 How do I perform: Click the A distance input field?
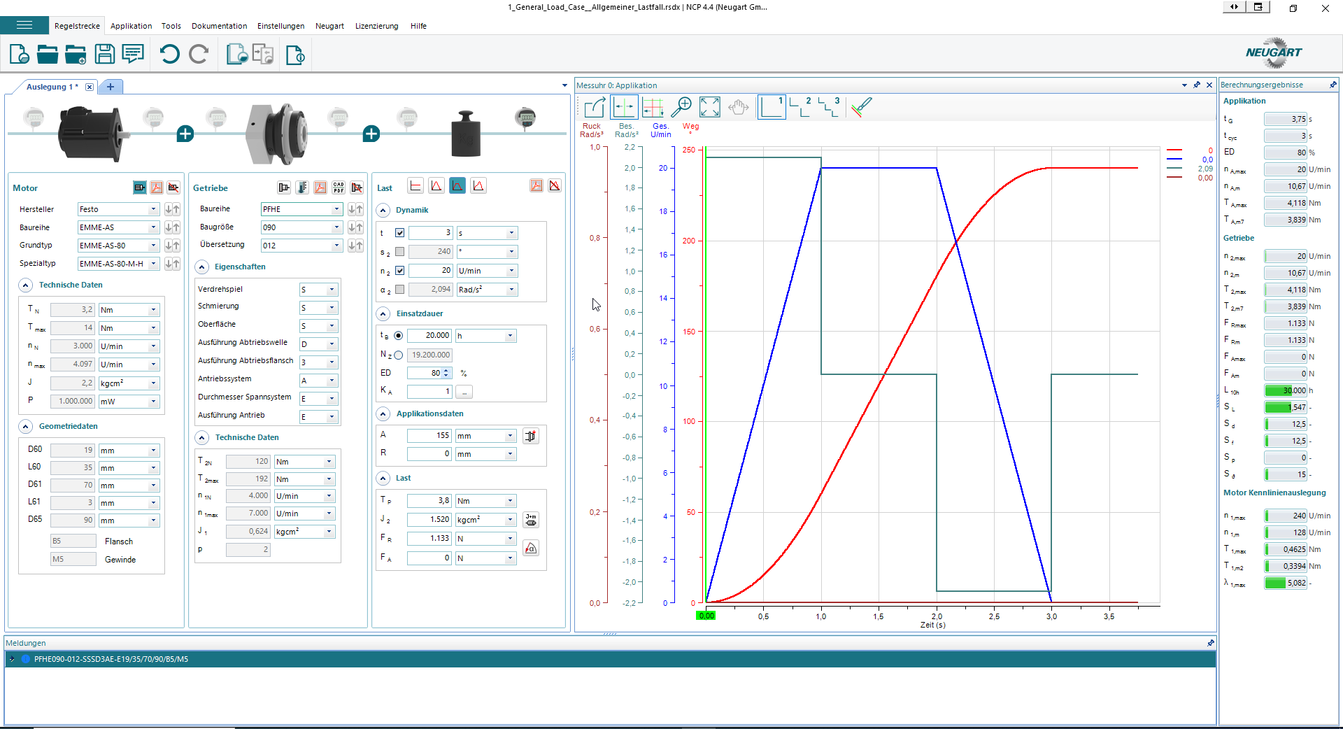[x=429, y=436]
